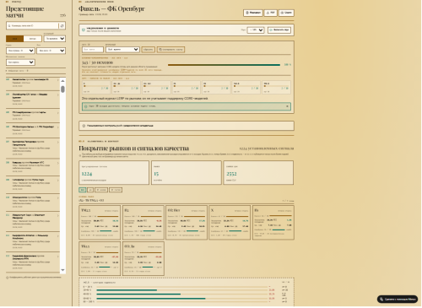
Task: Click the refresh icon beside the sidebar search
Action: click(x=62, y=25)
